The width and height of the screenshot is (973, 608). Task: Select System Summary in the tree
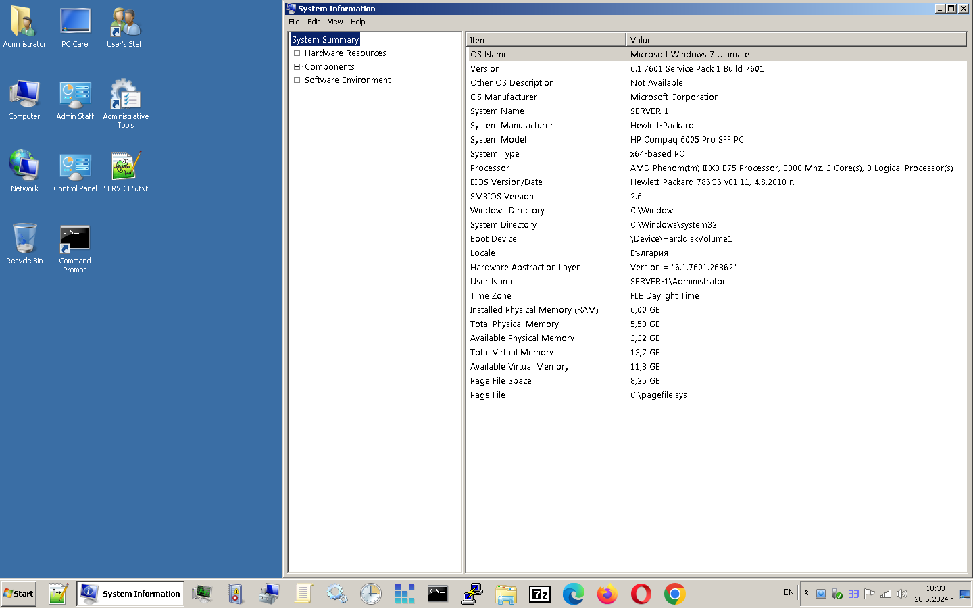(x=325, y=40)
